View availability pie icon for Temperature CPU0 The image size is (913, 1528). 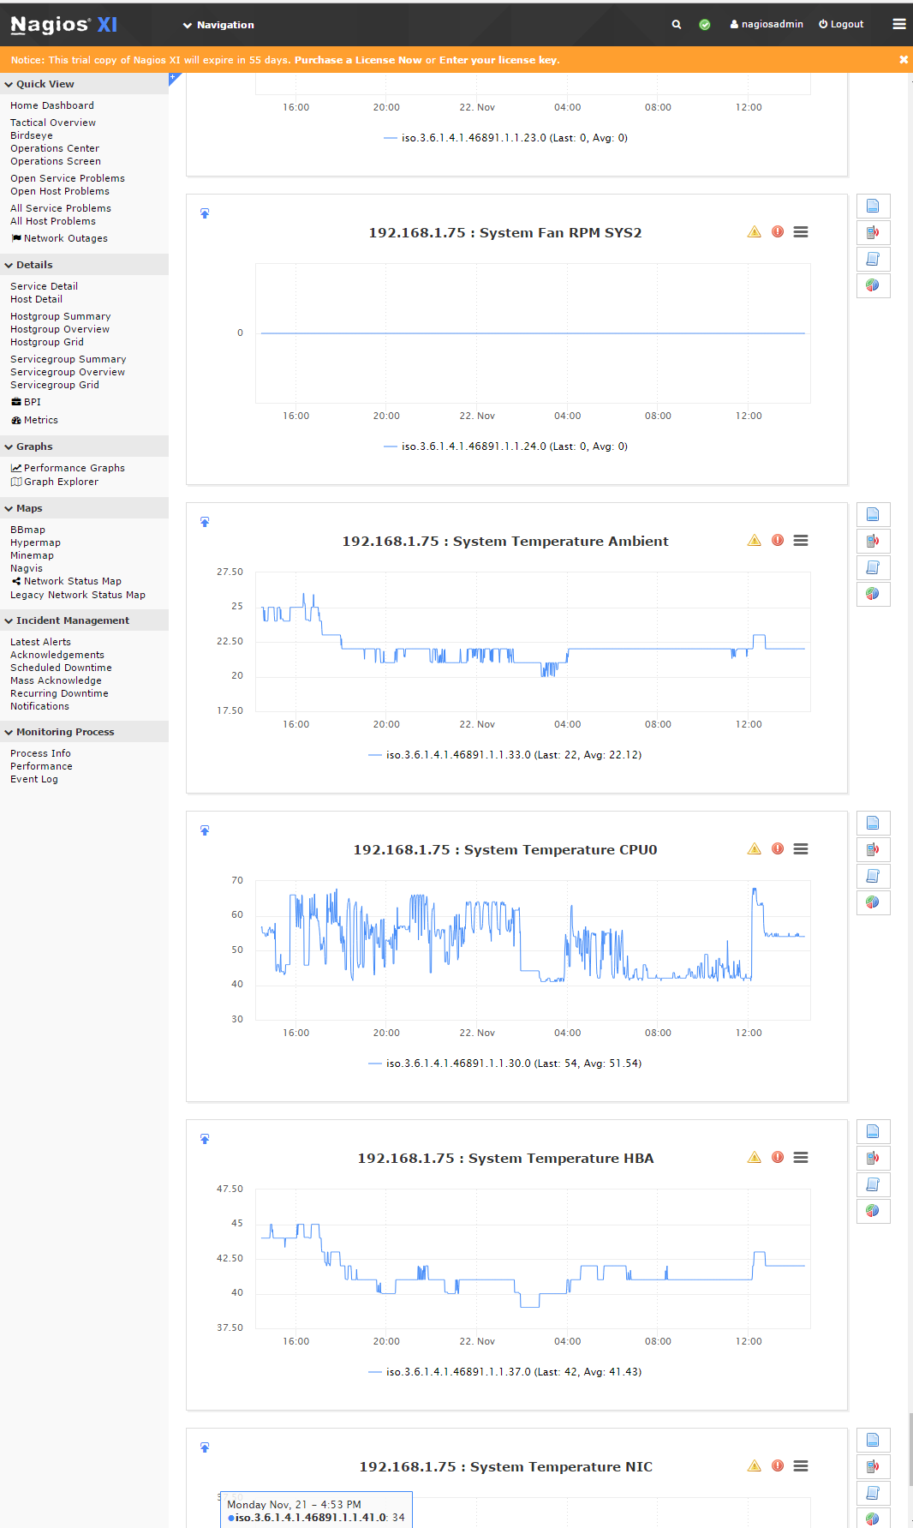pos(873,902)
